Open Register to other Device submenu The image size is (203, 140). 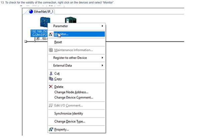point(77,58)
